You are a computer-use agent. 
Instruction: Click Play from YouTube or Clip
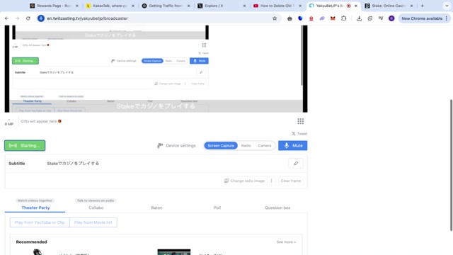(40, 222)
